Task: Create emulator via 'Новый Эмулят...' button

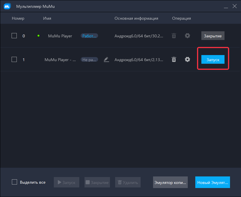Action: pyautogui.click(x=213, y=182)
